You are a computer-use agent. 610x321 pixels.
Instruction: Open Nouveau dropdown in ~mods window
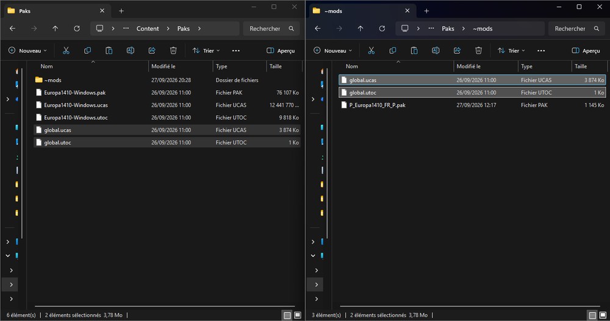click(332, 51)
